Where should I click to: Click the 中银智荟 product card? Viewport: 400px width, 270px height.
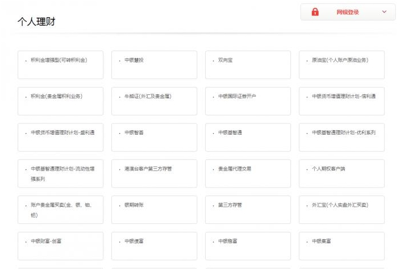[x=135, y=133]
